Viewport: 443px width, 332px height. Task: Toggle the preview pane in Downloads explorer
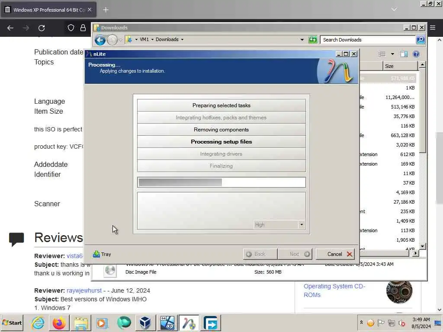point(404,54)
